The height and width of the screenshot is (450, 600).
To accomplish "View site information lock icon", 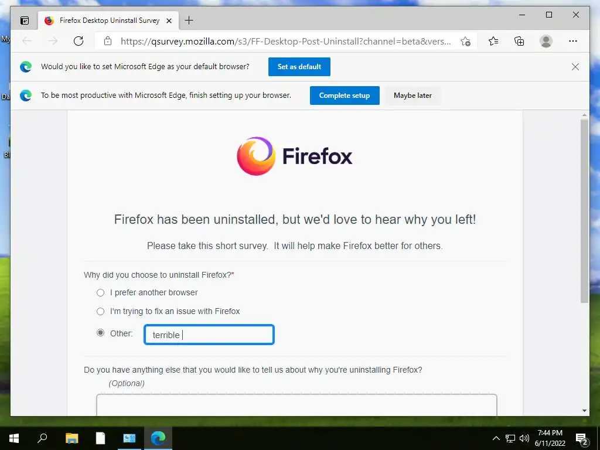I will 108,41.
